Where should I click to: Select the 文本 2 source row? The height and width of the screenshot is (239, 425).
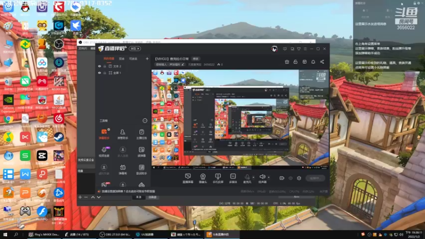tap(123, 66)
